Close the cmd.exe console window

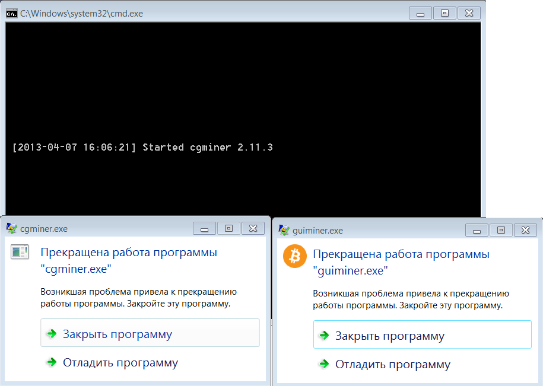click(x=469, y=13)
